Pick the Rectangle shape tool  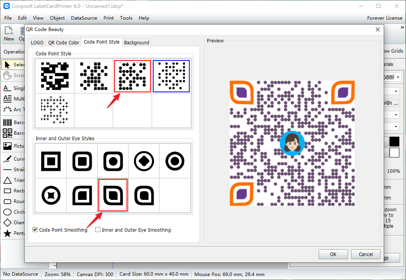click(13, 191)
